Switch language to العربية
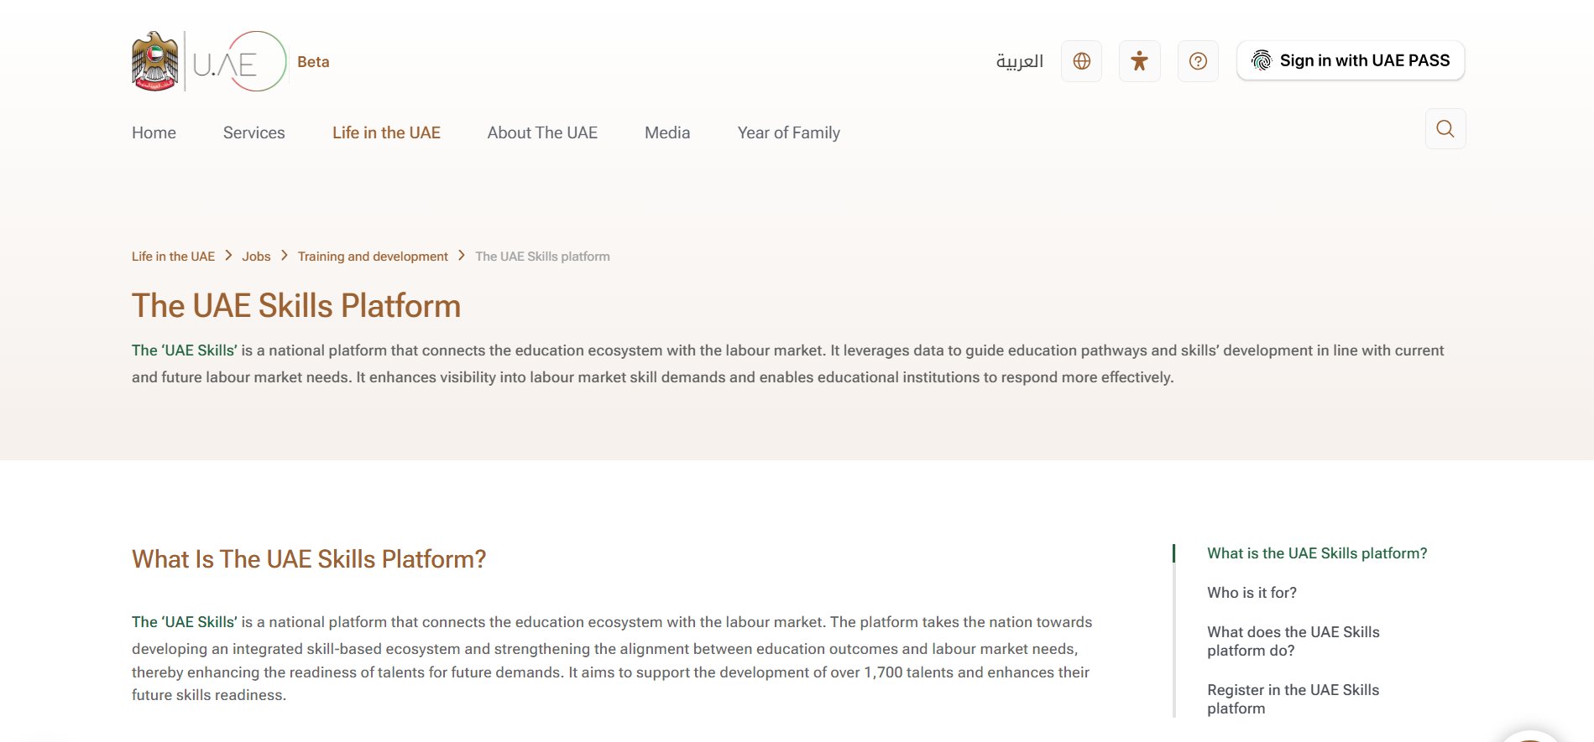 pyautogui.click(x=1020, y=61)
